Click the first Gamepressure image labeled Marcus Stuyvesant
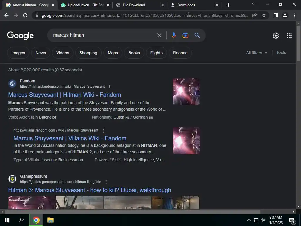This screenshot has width=301, height=226. 32,203
